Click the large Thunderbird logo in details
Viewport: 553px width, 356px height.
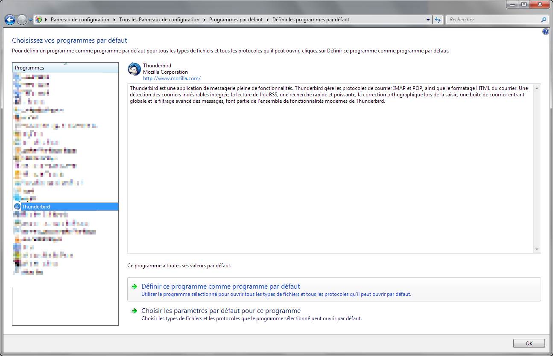point(135,69)
